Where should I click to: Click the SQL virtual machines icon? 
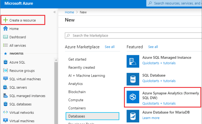pos(5,79)
